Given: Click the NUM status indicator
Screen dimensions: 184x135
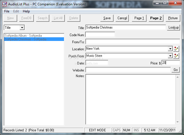Looking at the screenshot, I should pyautogui.click(x=127, y=130).
